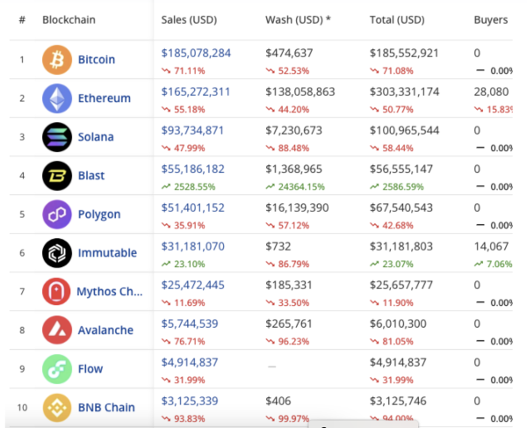Image resolution: width=527 pixels, height=428 pixels.
Task: Click Immutable sales value $31,181,070
Action: 193,246
